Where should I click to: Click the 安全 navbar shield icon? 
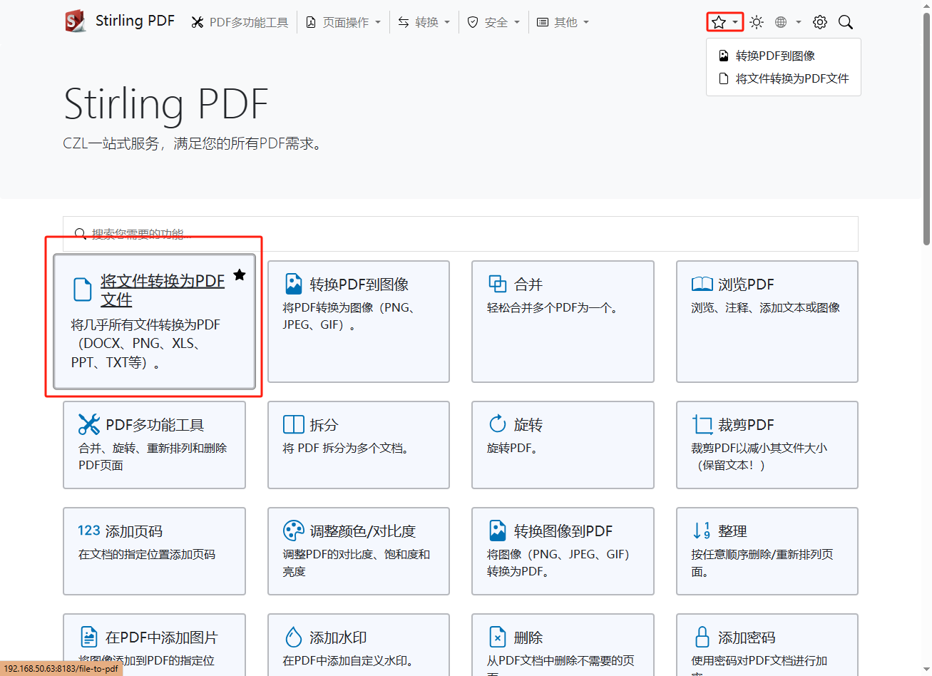472,22
